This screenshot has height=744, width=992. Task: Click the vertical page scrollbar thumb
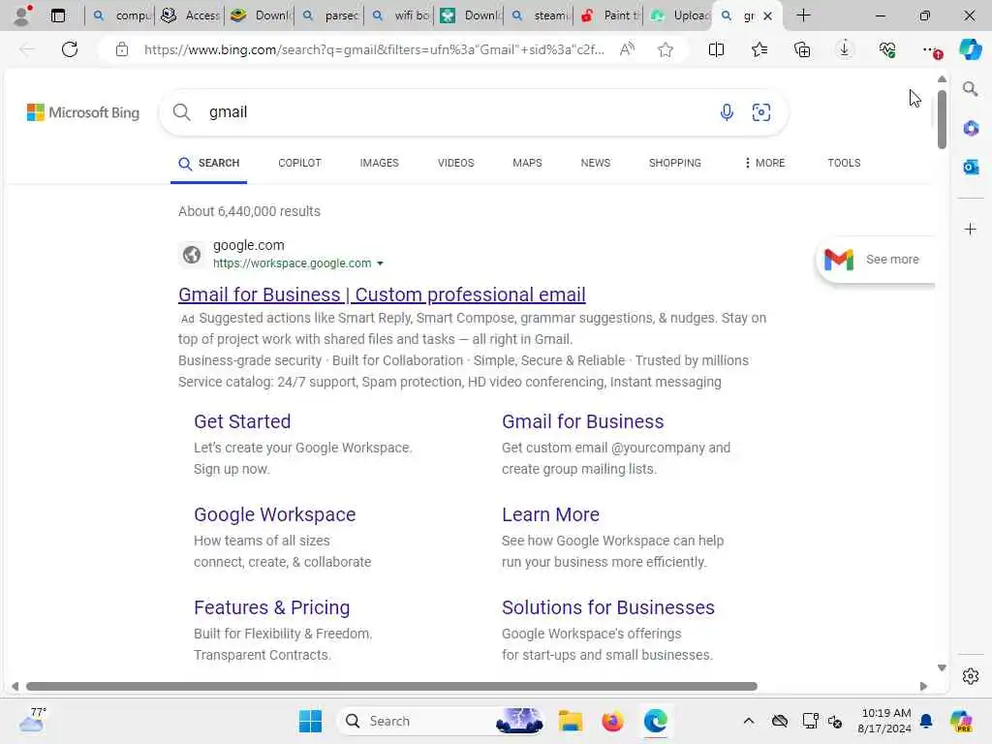pyautogui.click(x=942, y=118)
